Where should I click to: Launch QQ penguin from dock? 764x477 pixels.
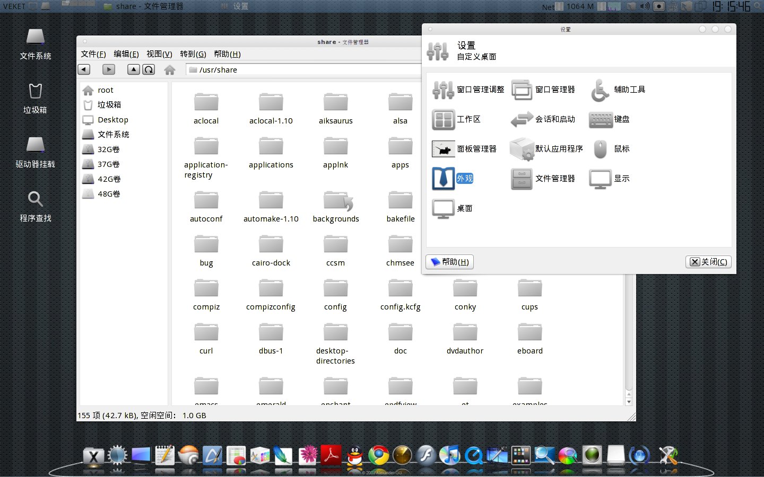click(x=355, y=455)
